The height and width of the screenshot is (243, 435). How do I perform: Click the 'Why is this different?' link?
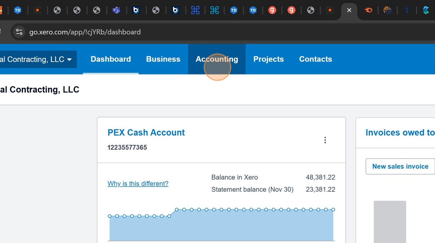pyautogui.click(x=138, y=184)
